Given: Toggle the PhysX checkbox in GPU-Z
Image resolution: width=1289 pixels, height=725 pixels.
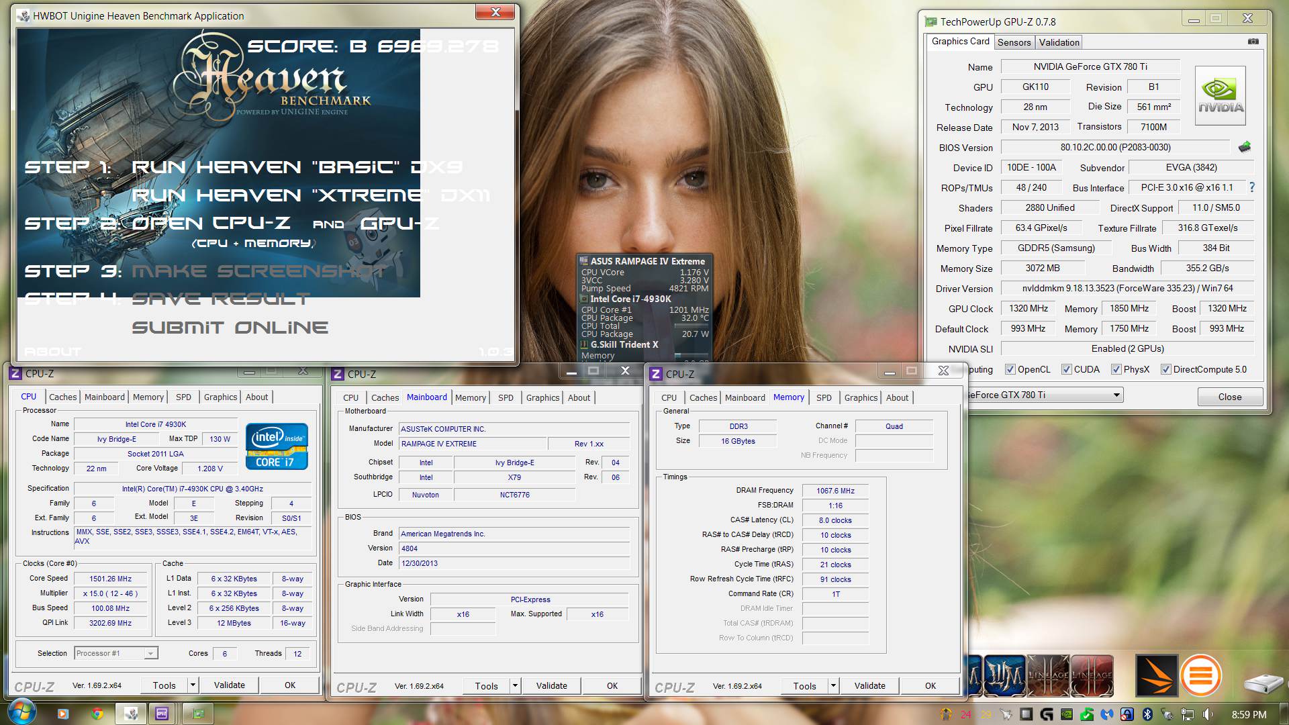Looking at the screenshot, I should click(1116, 369).
